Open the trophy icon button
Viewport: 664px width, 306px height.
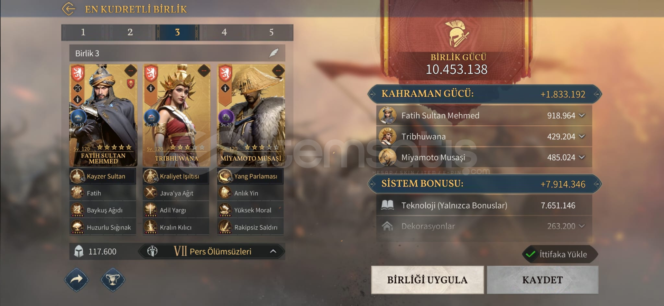113,279
